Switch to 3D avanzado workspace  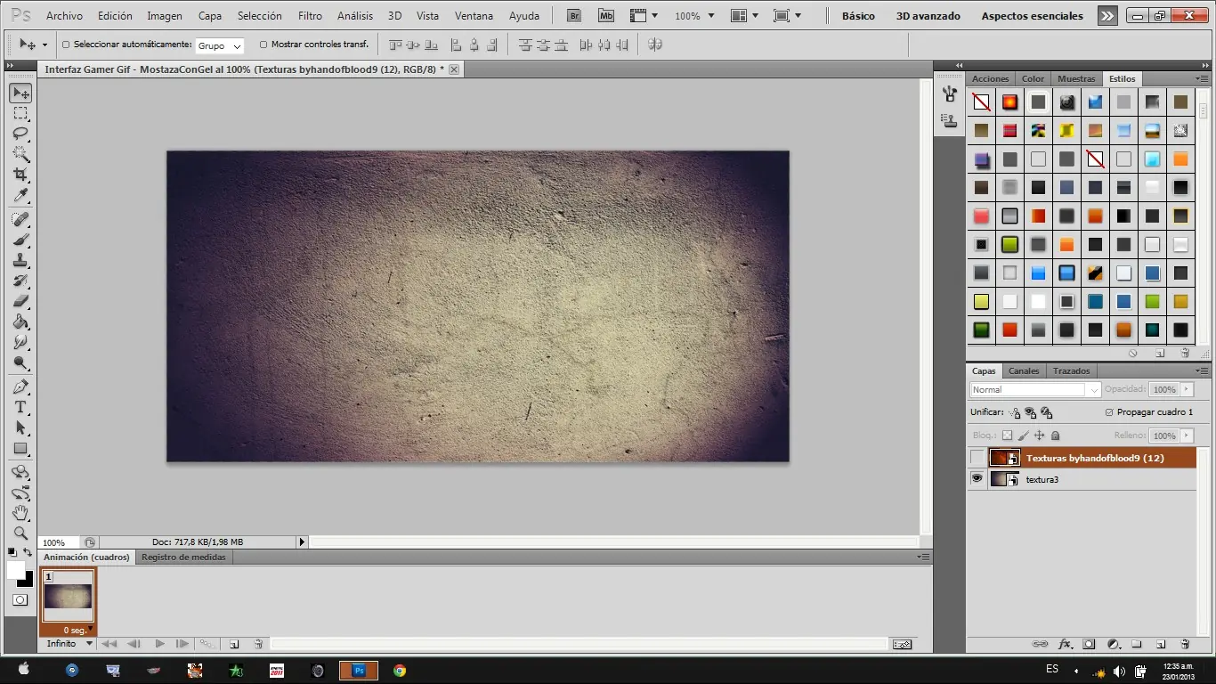pos(928,16)
